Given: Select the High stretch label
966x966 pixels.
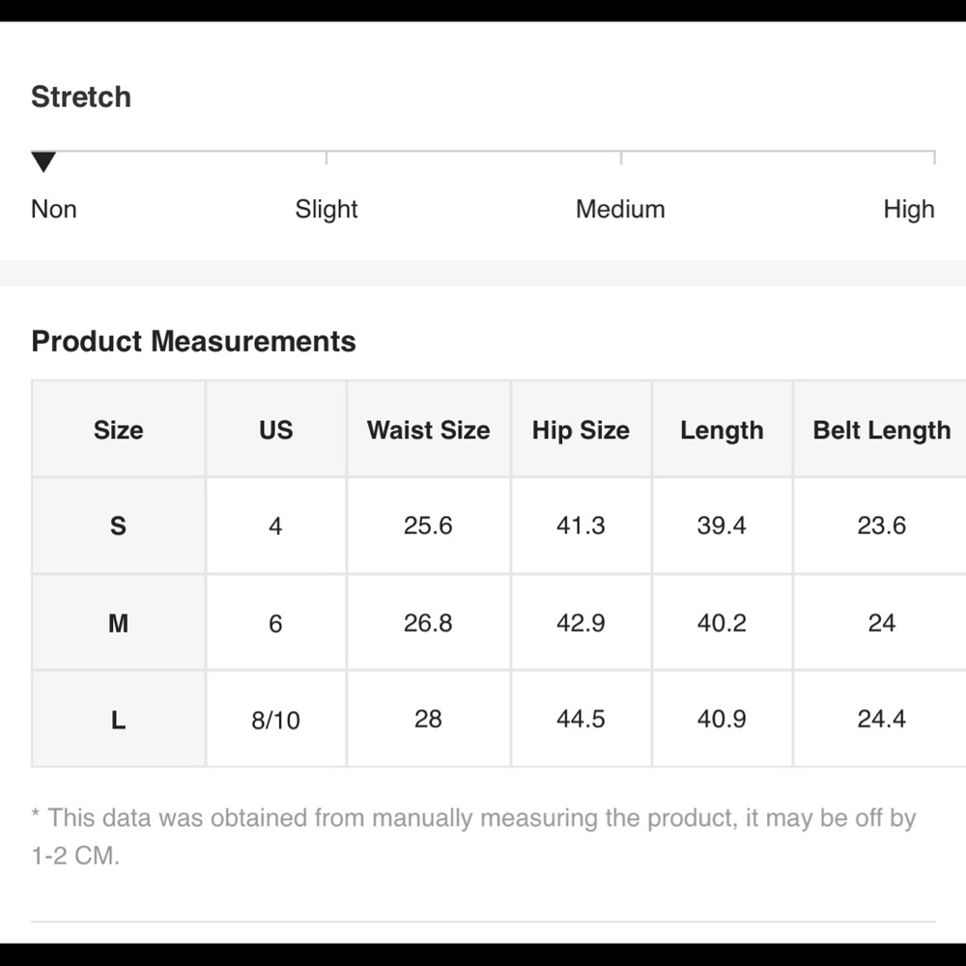Looking at the screenshot, I should 909,210.
